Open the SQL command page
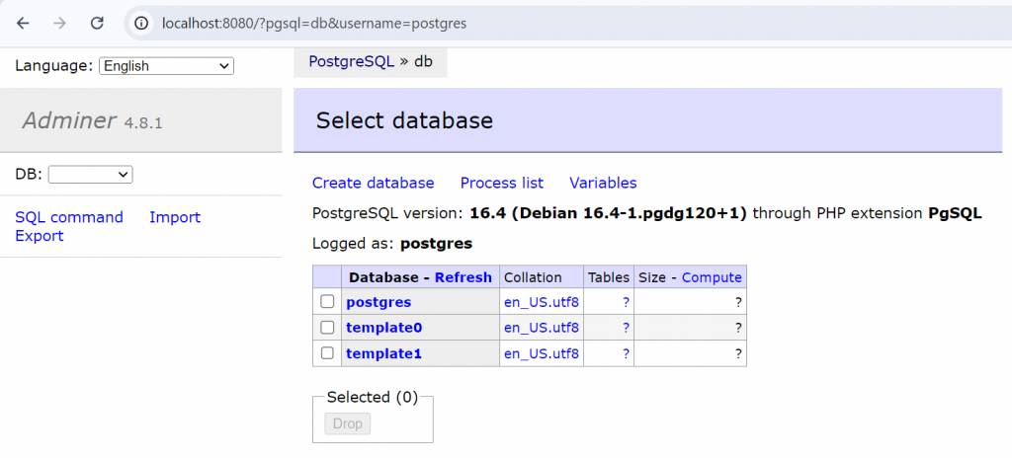This screenshot has height=458, width=1012. pos(69,217)
